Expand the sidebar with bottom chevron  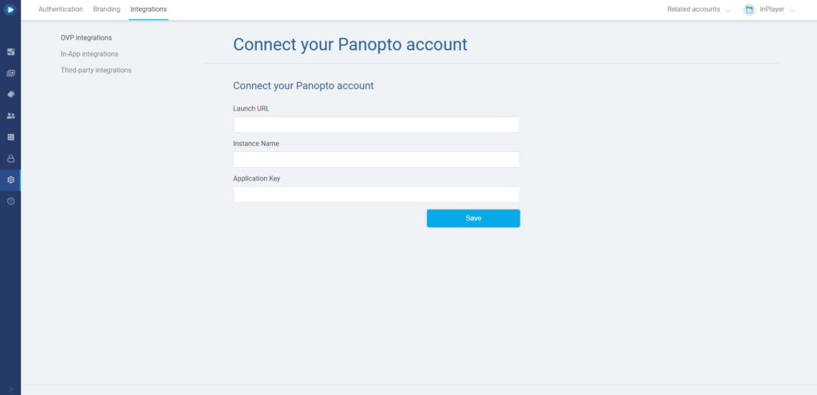pyautogui.click(x=11, y=389)
